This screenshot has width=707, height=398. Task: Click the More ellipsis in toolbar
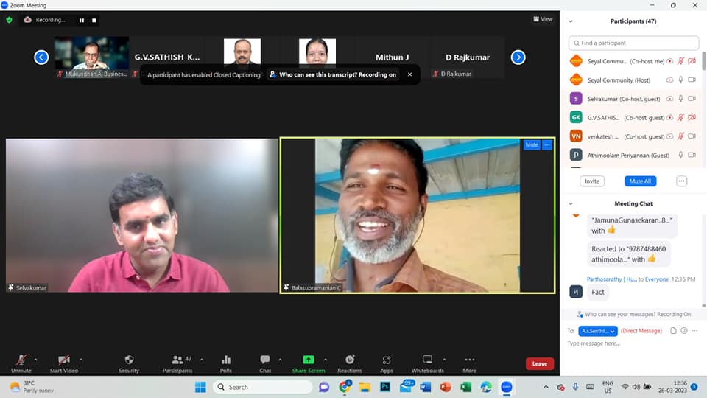pyautogui.click(x=469, y=360)
